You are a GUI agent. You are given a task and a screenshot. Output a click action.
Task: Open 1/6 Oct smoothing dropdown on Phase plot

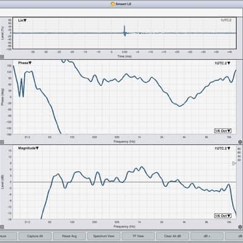pos(223,131)
